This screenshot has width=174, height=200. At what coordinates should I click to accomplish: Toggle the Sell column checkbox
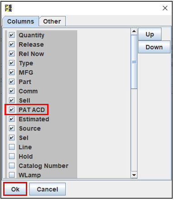[x=12, y=100]
